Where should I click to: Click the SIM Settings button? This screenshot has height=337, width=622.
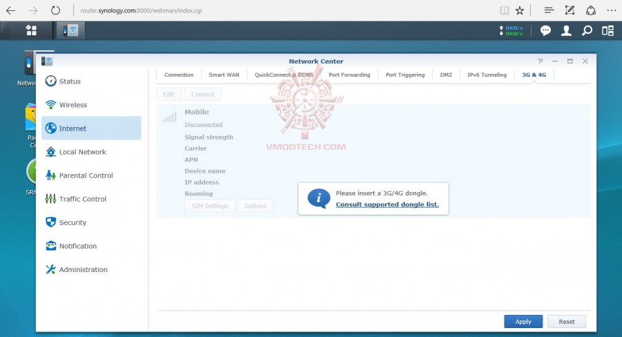click(x=210, y=206)
